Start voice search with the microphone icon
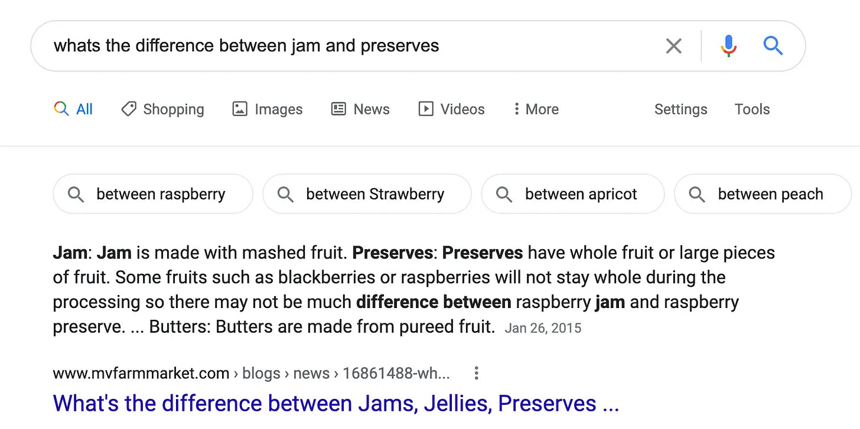The width and height of the screenshot is (860, 429). 729,46
